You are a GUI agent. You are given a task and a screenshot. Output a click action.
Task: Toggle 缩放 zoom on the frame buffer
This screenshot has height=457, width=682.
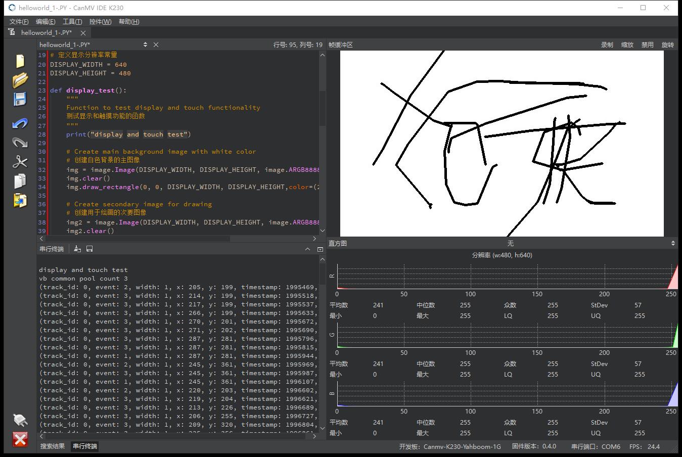(627, 44)
